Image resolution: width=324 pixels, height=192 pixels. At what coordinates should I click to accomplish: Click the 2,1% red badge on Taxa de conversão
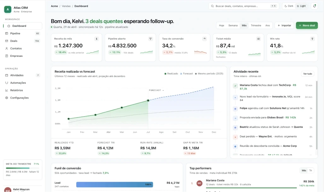coord(168,52)
